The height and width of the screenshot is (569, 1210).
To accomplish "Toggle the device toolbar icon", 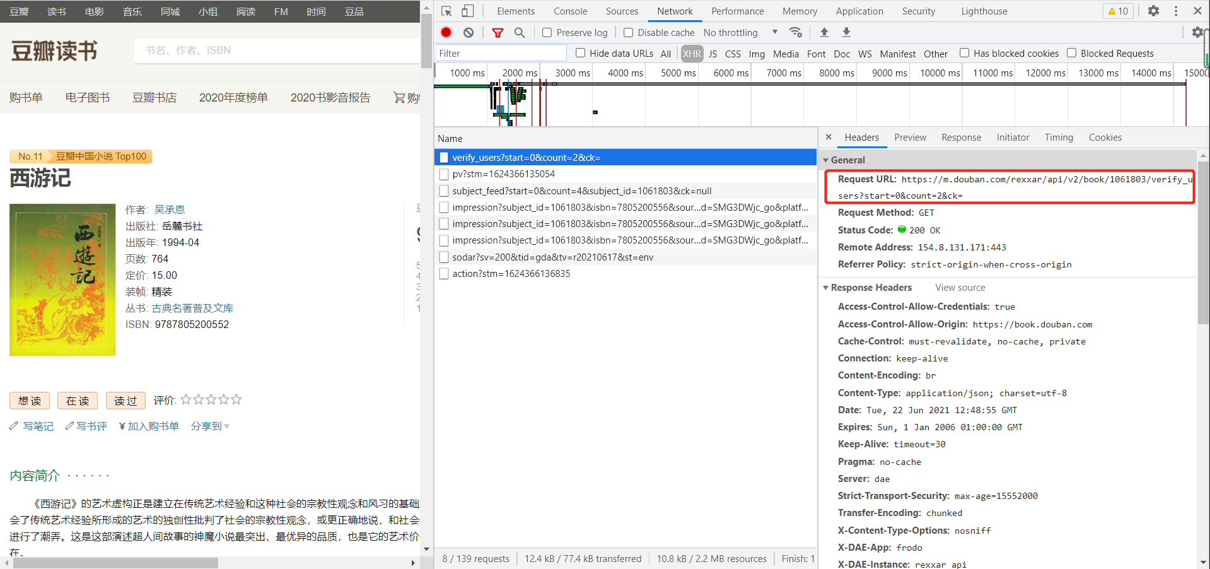I will click(468, 11).
